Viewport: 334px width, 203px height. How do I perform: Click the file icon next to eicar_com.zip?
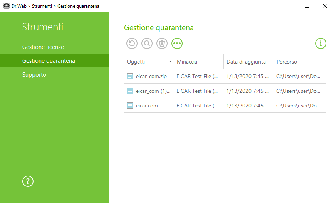[x=130, y=76]
